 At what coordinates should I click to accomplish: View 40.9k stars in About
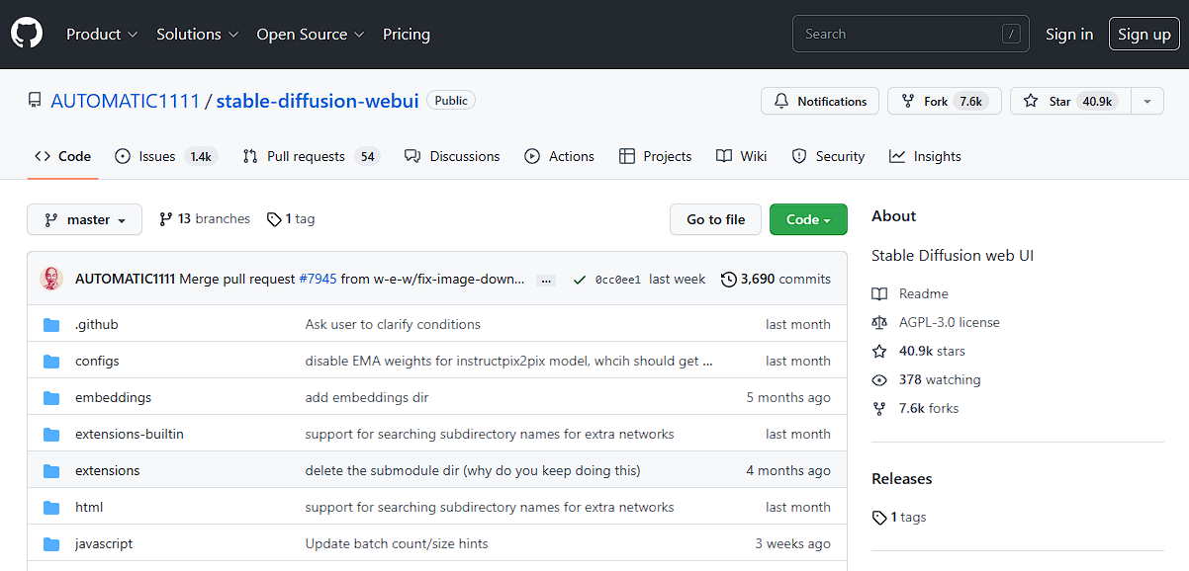pyautogui.click(x=919, y=351)
